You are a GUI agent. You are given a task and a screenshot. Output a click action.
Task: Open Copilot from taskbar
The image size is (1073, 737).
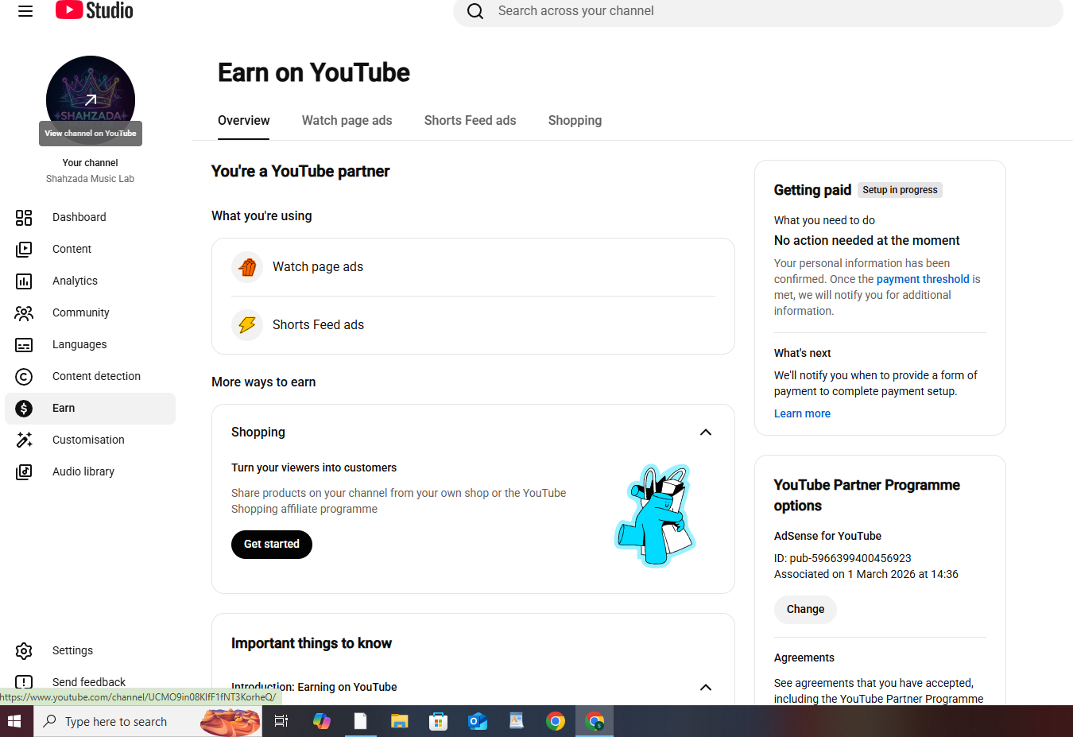click(321, 721)
